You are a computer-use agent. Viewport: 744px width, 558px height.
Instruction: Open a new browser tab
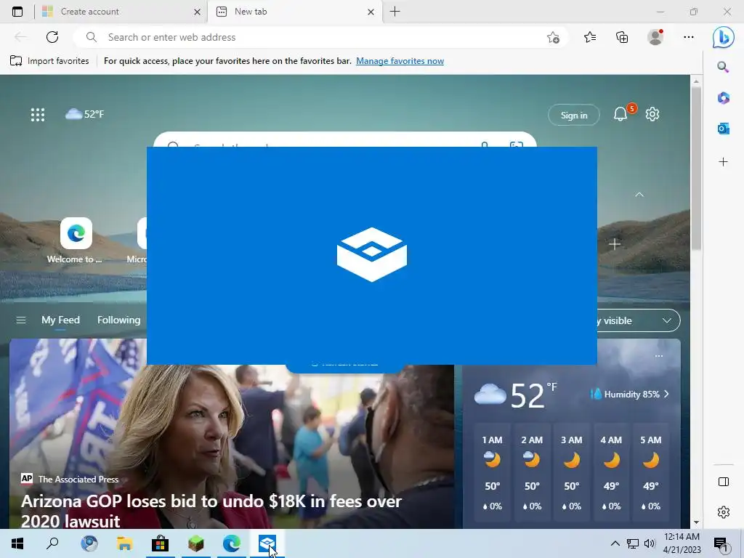(395, 12)
